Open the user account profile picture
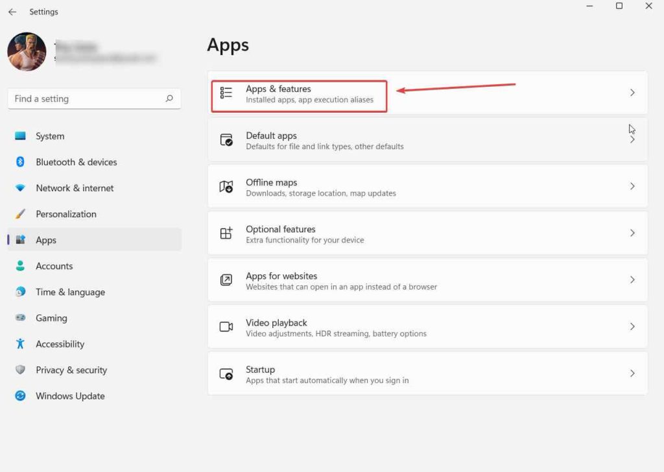Screen dimensions: 664x472 pyautogui.click(x=27, y=52)
